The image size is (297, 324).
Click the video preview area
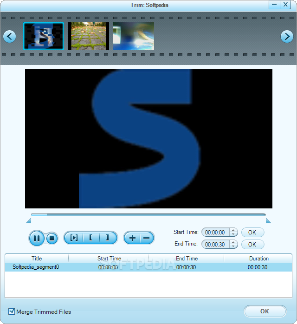pos(148,139)
